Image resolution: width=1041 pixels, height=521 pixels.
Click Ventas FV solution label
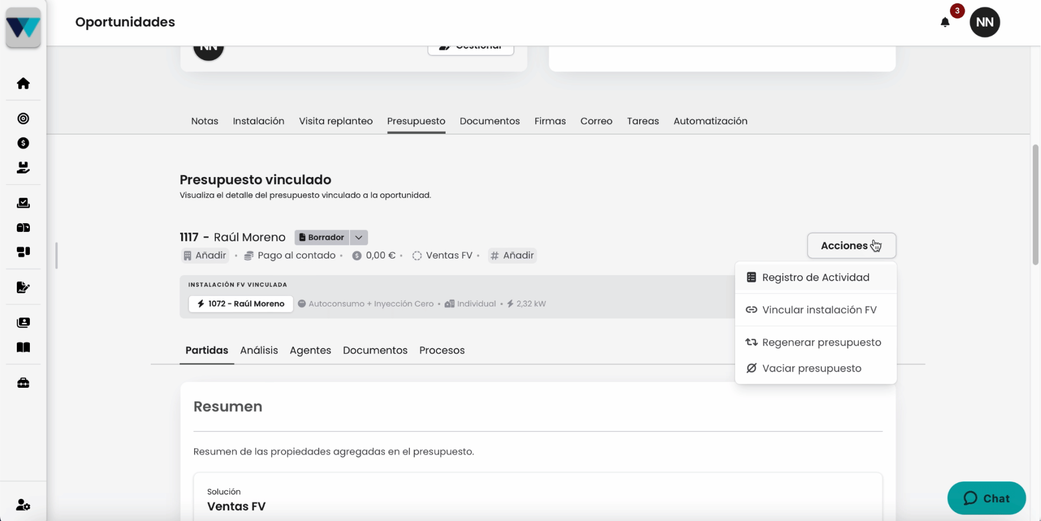(x=449, y=256)
